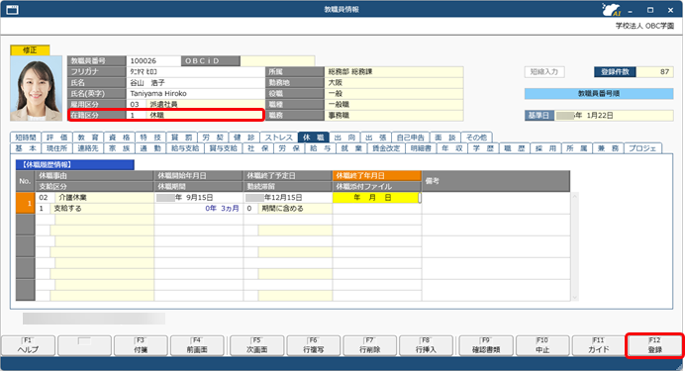Click the F4 前画面 button
Viewport: 685px width, 371px height.
197,345
